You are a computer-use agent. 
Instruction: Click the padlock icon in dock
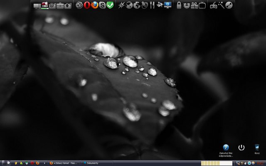pos(179,5)
